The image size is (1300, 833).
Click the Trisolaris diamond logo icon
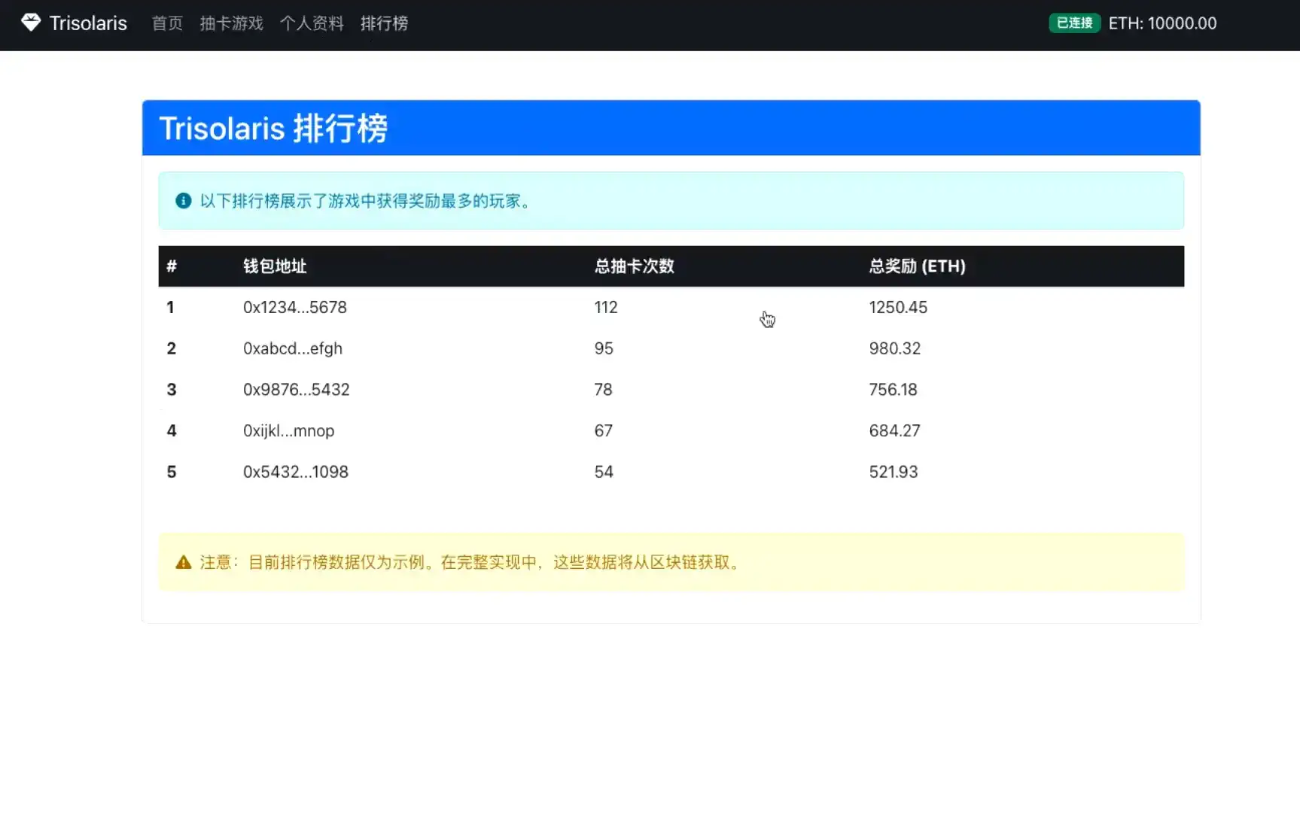point(31,22)
